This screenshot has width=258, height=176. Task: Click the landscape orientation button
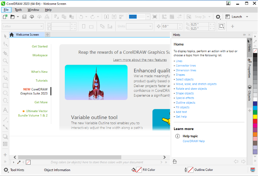point(91,26)
